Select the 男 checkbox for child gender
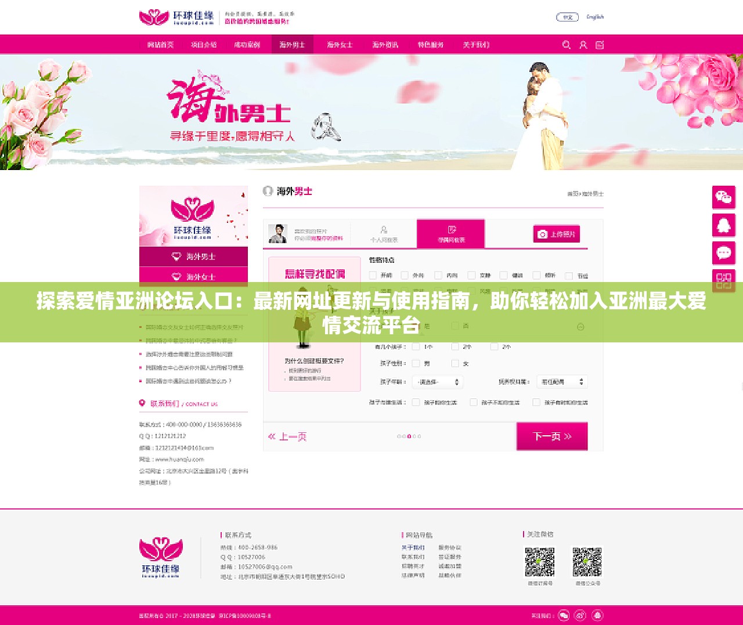743x625 pixels. pyautogui.click(x=416, y=363)
